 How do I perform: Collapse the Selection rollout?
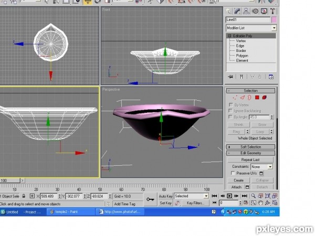tap(251, 91)
